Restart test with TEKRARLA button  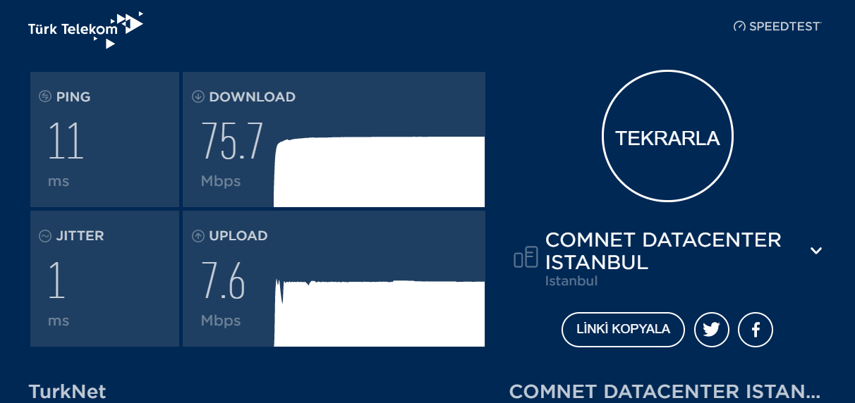point(667,137)
